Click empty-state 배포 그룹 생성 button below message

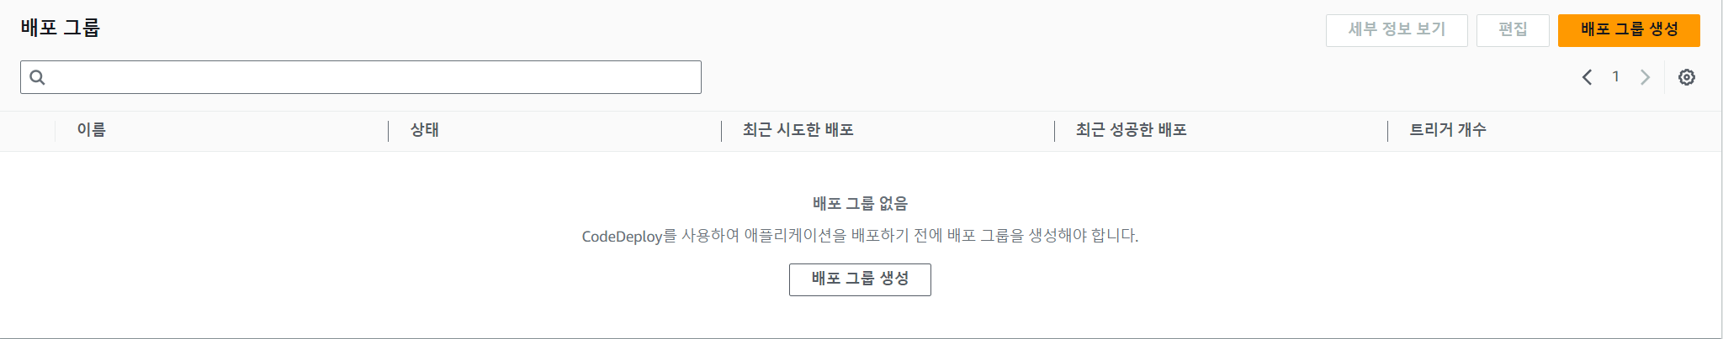coord(860,279)
